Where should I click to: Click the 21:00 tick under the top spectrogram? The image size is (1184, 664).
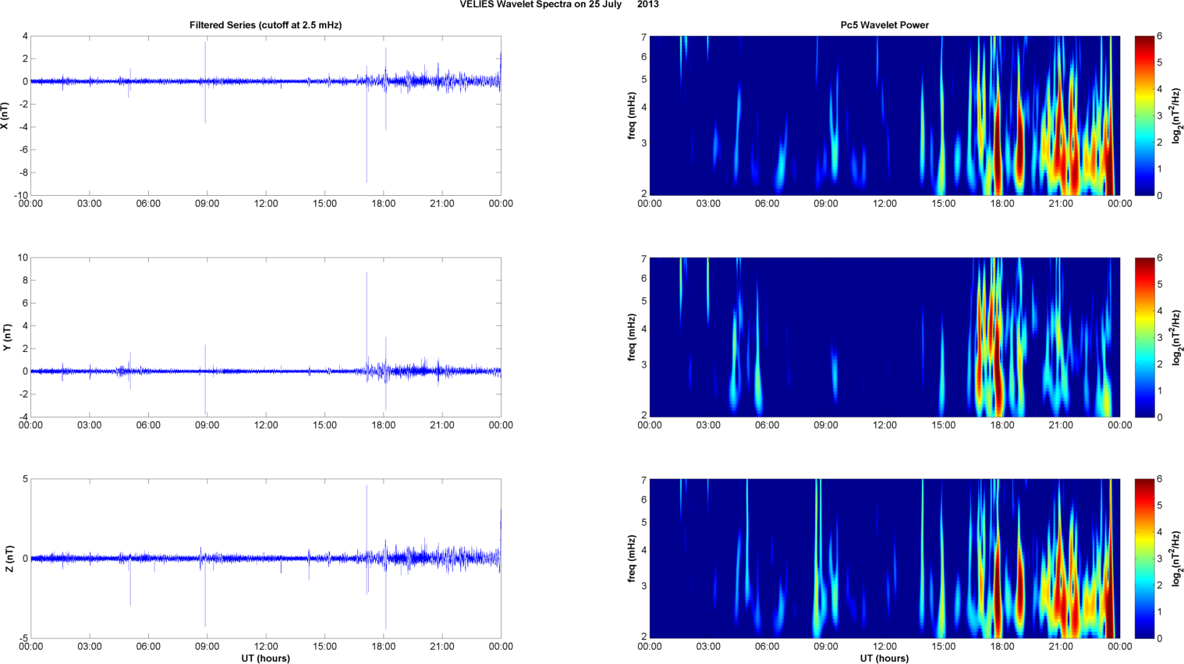pyautogui.click(x=1061, y=204)
